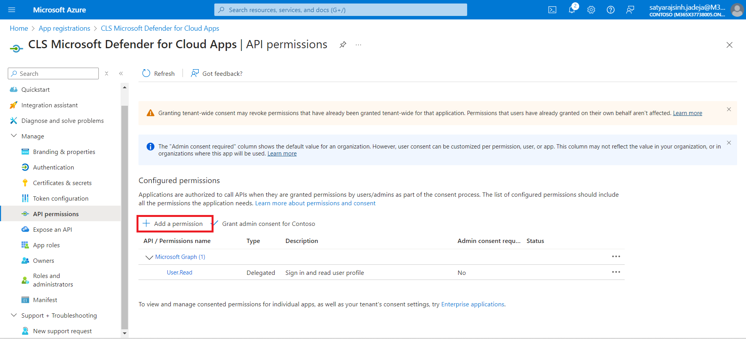Collapse the left navigation menu
746x339 pixels.
click(x=121, y=73)
